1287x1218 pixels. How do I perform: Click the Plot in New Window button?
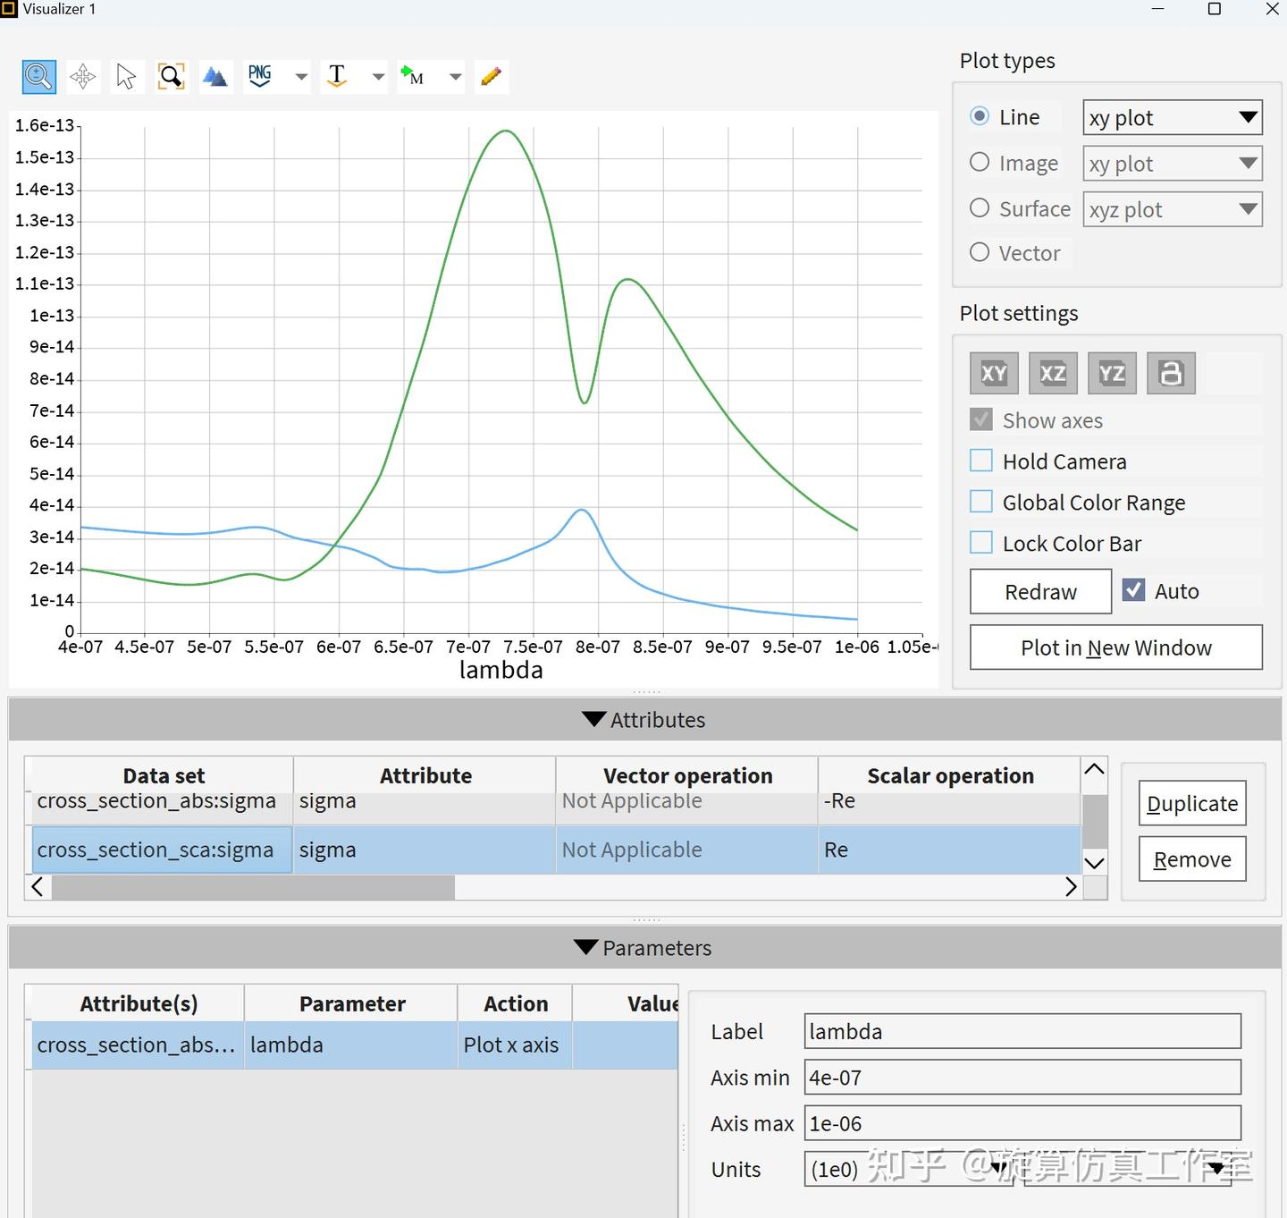pyautogui.click(x=1115, y=647)
